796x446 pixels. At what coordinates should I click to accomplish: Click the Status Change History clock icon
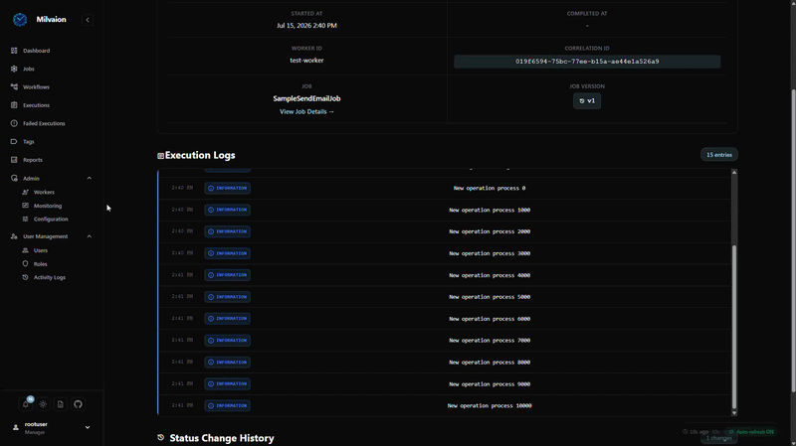(x=161, y=437)
